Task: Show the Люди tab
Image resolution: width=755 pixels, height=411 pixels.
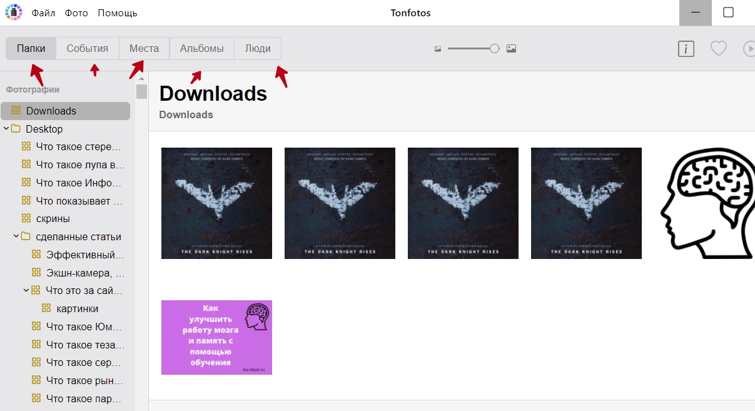Action: 258,49
